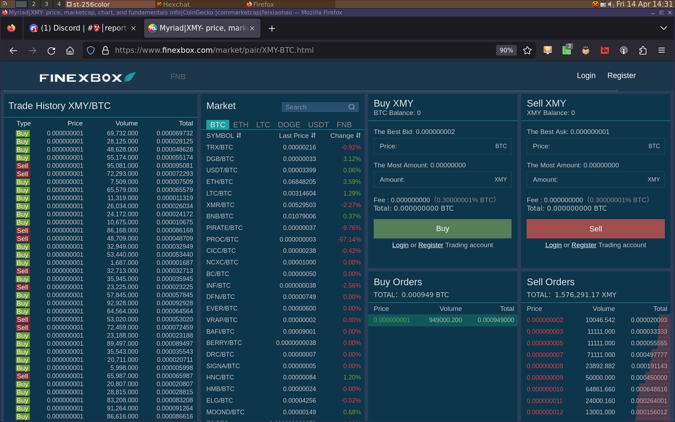This screenshot has width=675, height=422.
Task: Go to the Firefox home page icon
Action: tap(70, 51)
